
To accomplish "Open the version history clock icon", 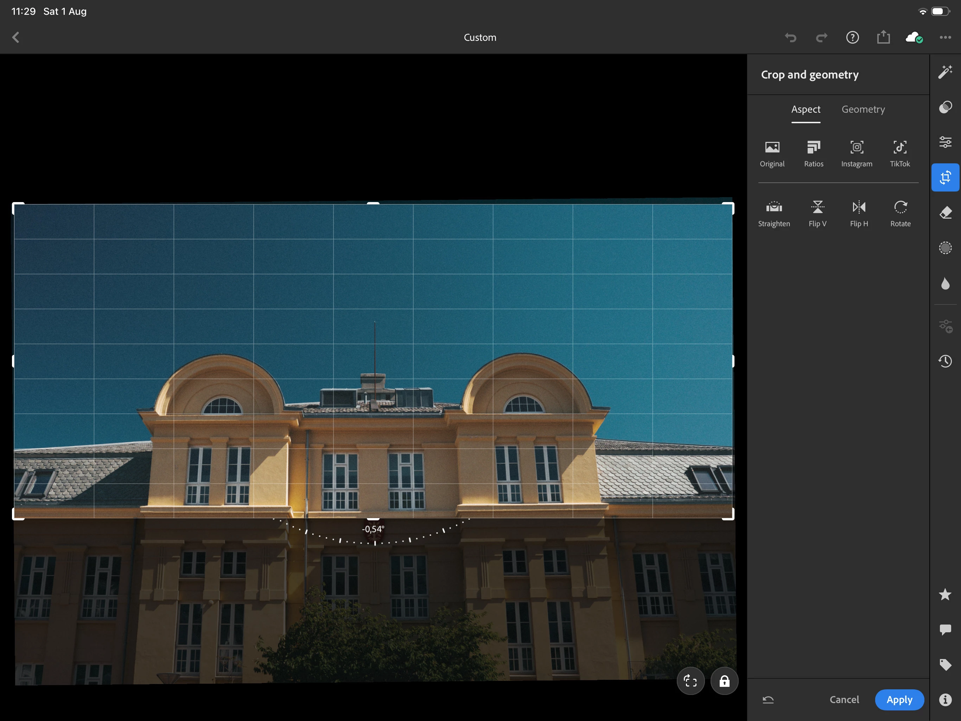I will (x=945, y=361).
